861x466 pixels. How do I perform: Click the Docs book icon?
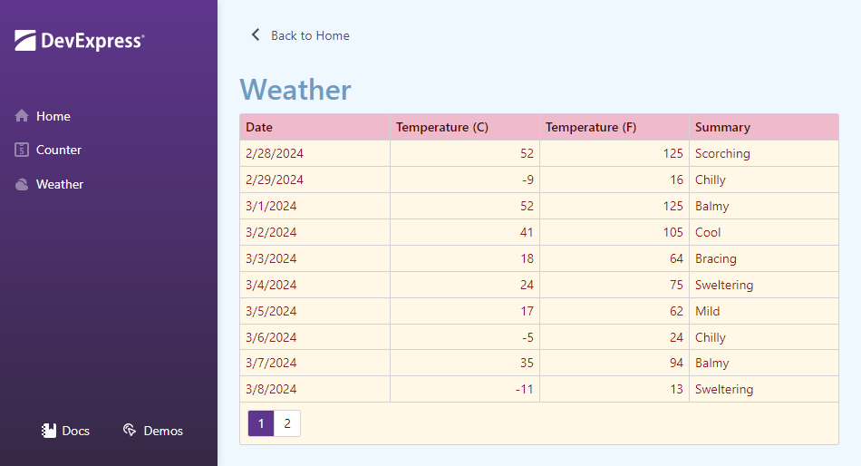(x=49, y=431)
